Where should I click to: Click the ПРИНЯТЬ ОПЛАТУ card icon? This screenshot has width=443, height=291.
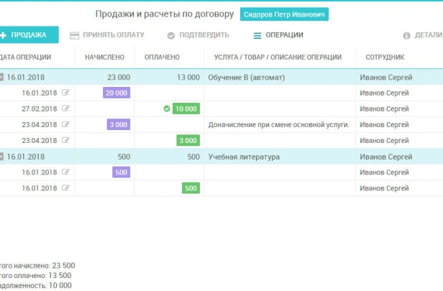[x=74, y=35]
